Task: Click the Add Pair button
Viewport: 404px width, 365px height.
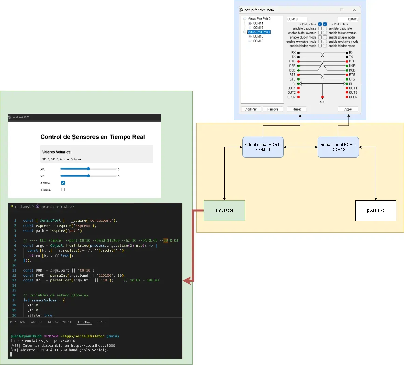Action: click(251, 109)
